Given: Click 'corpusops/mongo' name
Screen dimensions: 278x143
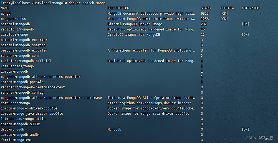Looking at the screenshot, I should 15,103.
